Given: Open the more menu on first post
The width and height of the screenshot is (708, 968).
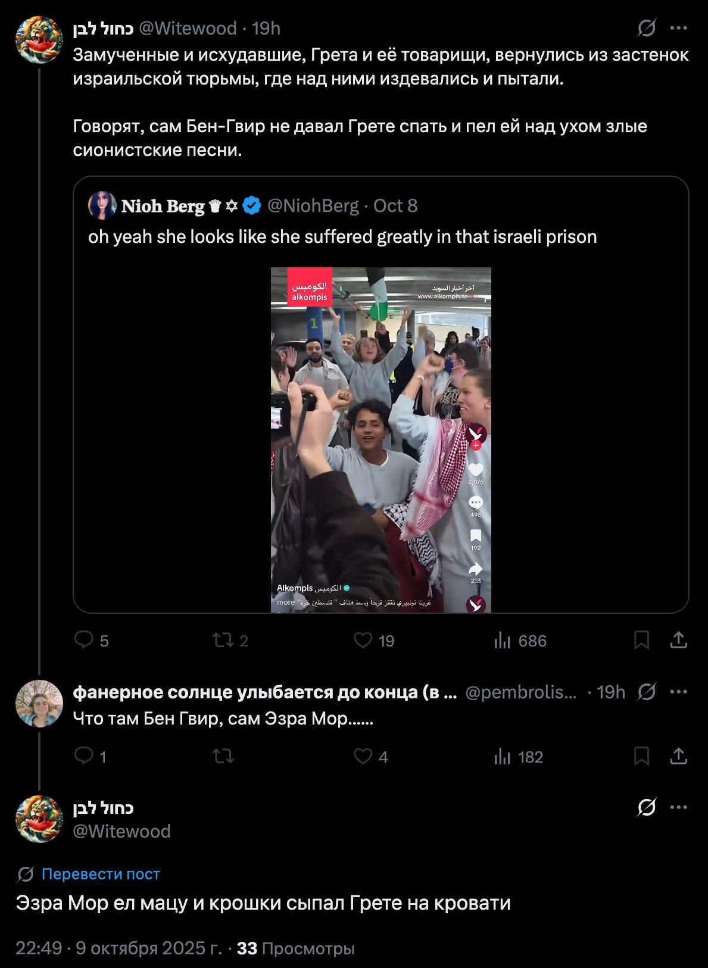Looking at the screenshot, I should (x=678, y=28).
